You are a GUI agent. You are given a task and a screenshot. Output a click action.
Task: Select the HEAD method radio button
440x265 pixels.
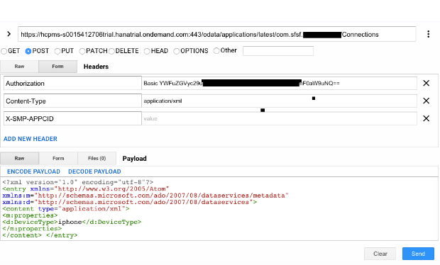coord(147,51)
